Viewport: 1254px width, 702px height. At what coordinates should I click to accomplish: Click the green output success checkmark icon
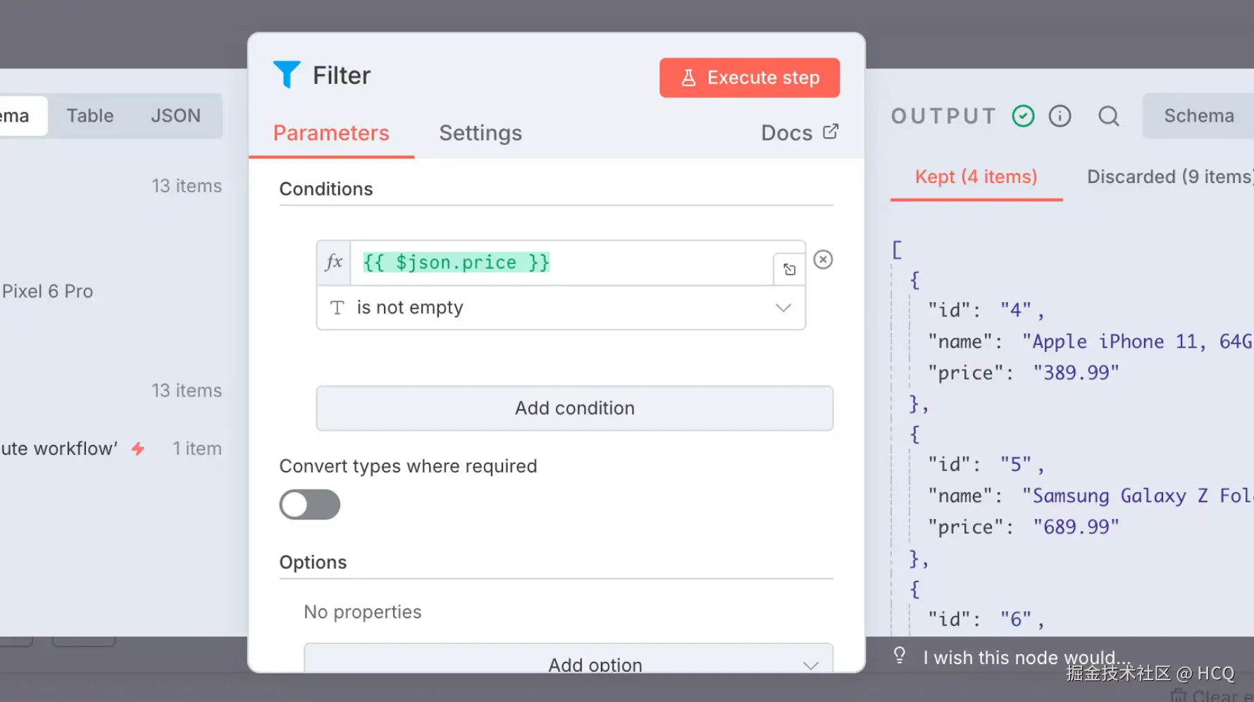tap(1023, 116)
